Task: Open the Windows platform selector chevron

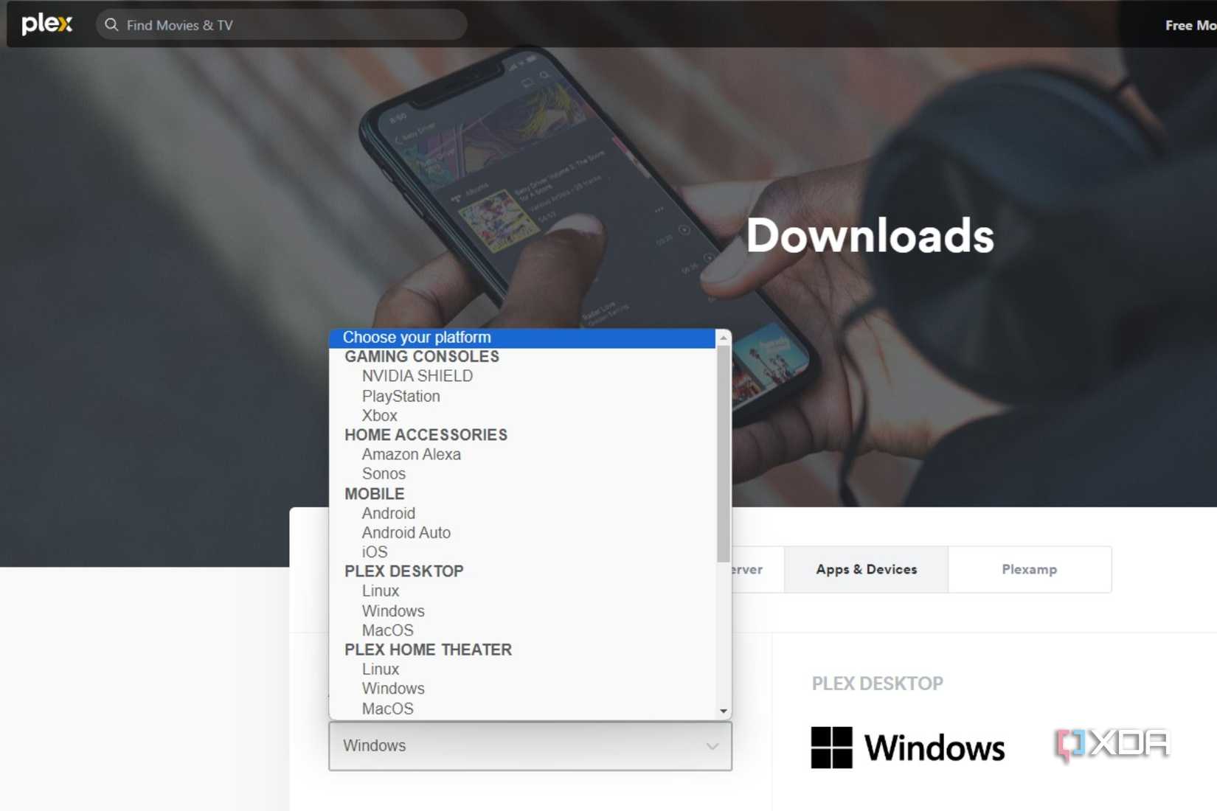Action: tap(712, 746)
